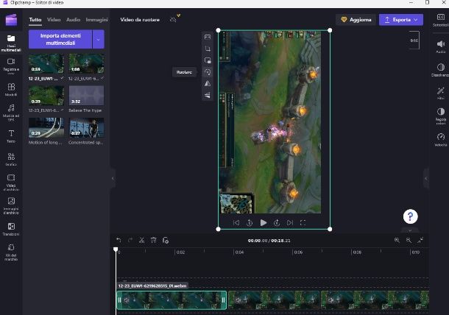Screen dimensions: 449x315
Task: Rewind five seconds in preview
Action: [x=250, y=222]
